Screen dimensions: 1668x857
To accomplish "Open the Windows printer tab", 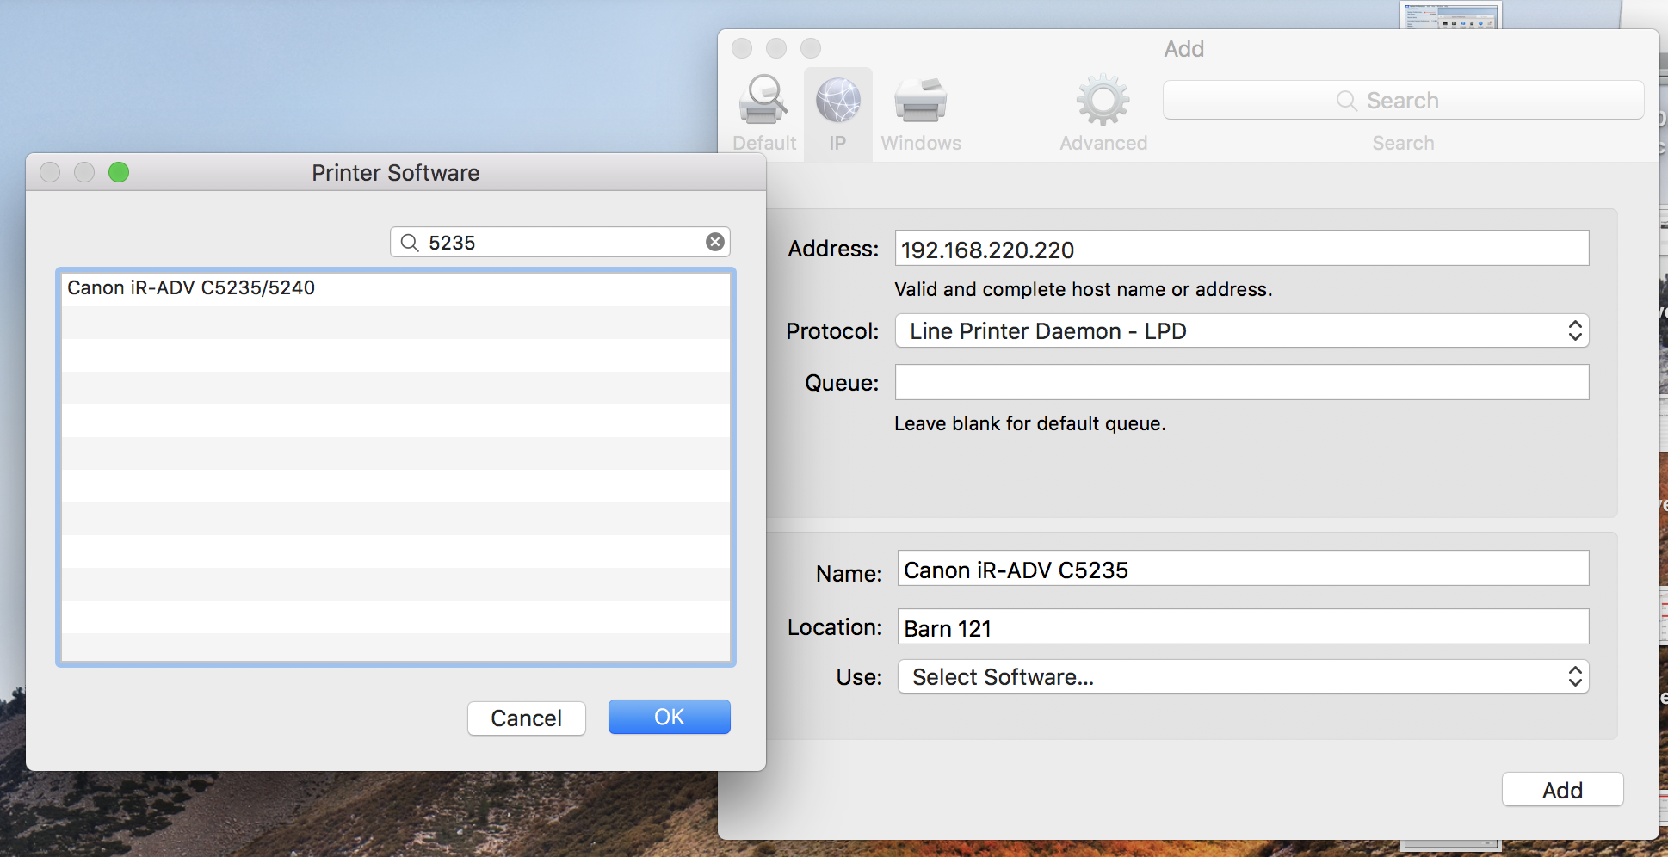I will tap(921, 114).
